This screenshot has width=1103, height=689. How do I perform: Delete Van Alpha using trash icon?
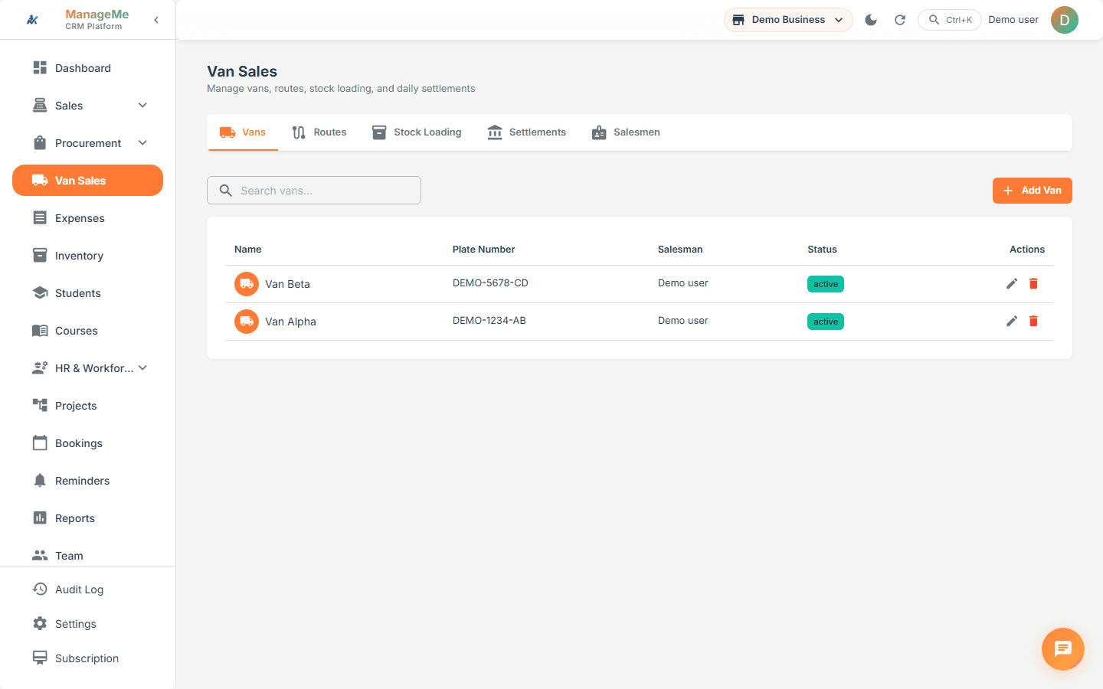1033,322
